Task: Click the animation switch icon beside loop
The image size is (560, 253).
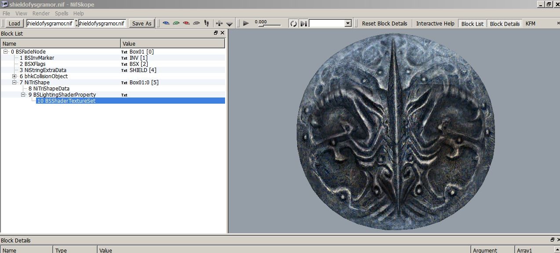Action: point(303,23)
